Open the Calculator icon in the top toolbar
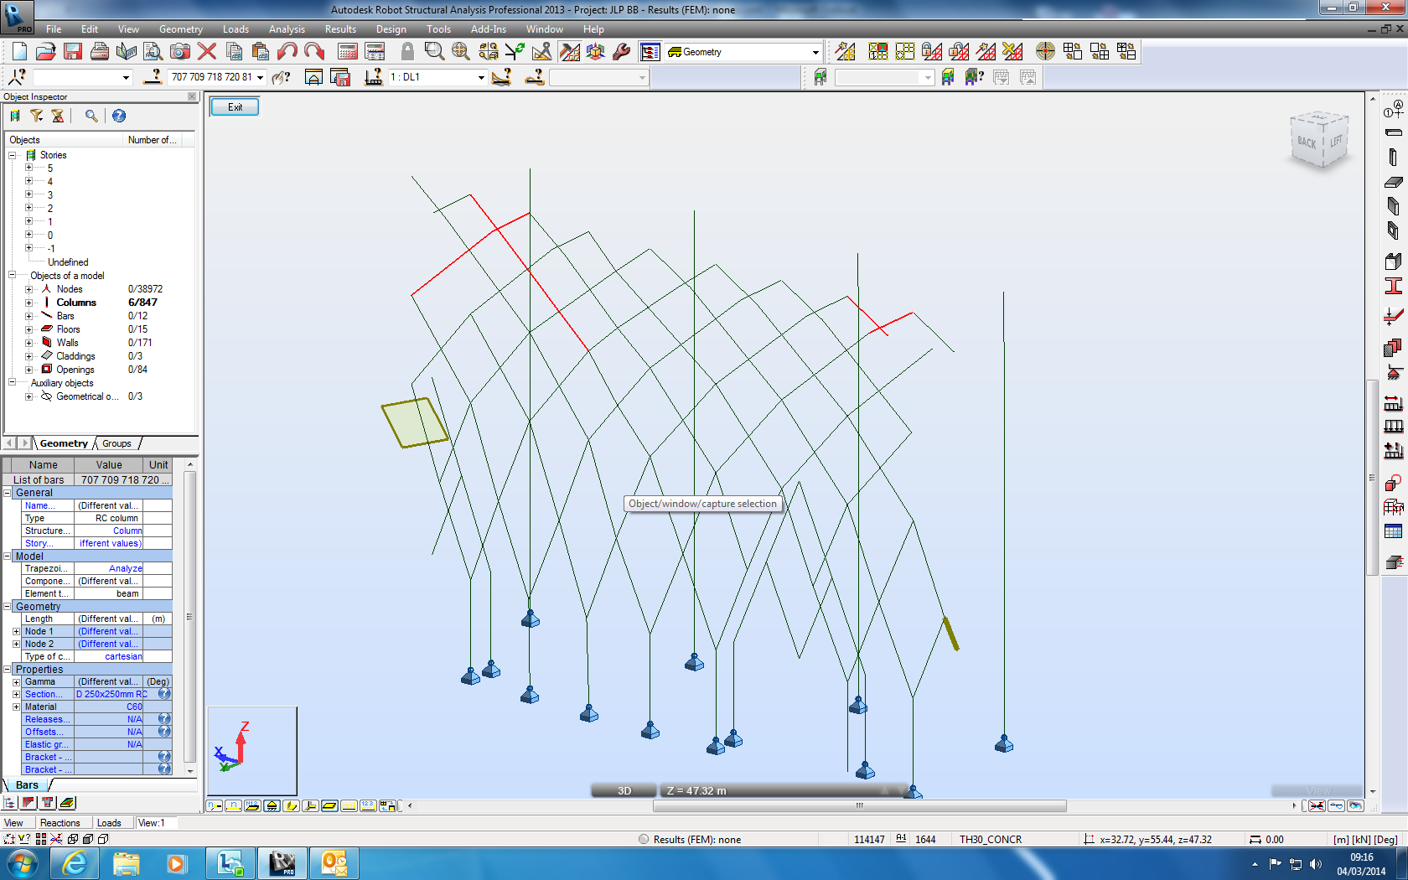 (346, 51)
